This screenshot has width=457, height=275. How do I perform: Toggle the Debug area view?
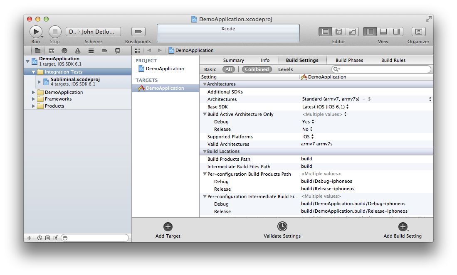tap(383, 32)
